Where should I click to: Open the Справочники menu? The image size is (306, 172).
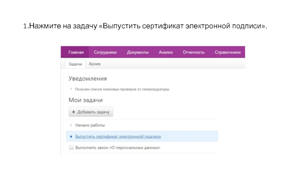click(228, 52)
